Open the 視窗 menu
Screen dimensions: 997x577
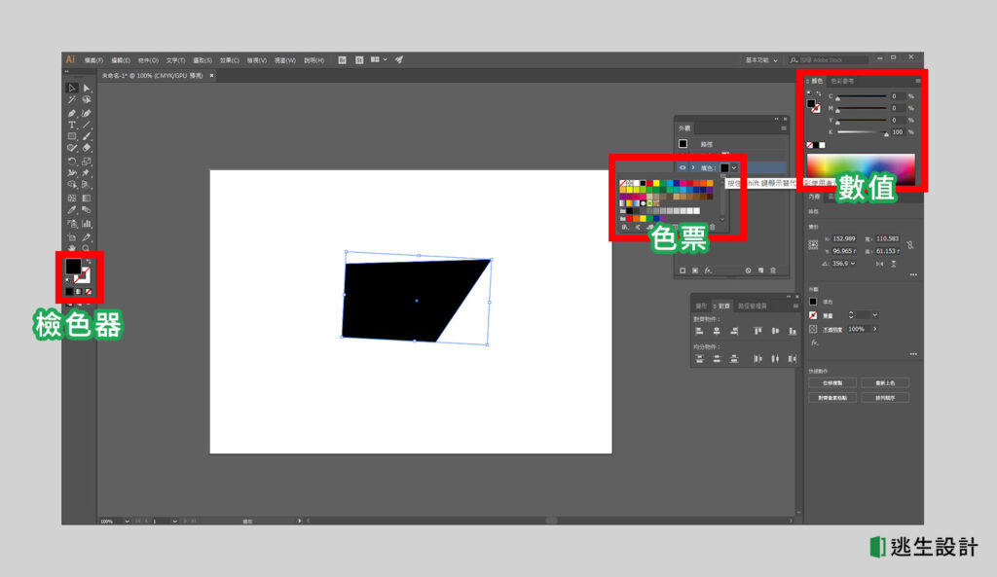click(282, 59)
